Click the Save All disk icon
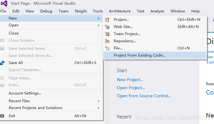This screenshot has width=214, height=124. [x=2, y=63]
